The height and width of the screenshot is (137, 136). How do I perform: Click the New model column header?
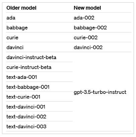(87, 8)
